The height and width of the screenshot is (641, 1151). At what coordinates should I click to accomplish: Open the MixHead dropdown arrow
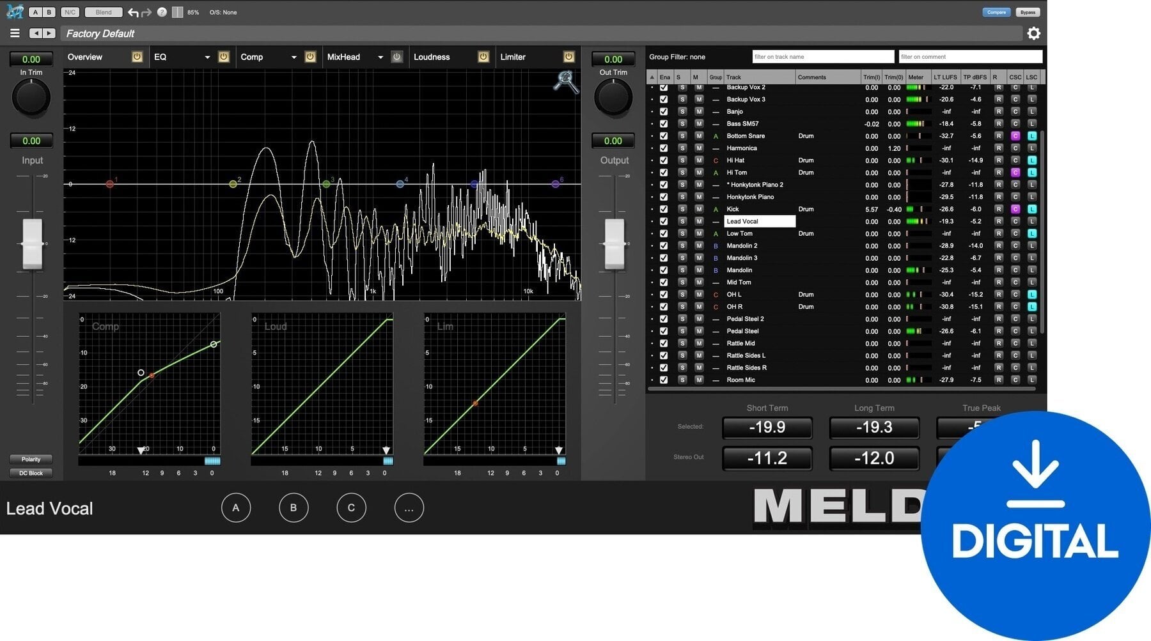[380, 58]
